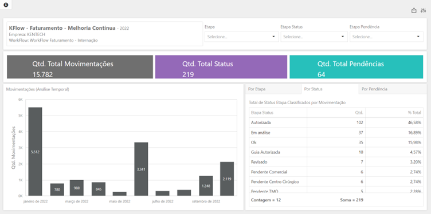Click the janeiro 5.512 bar
Screen dimensions: 431x214
coord(35,152)
